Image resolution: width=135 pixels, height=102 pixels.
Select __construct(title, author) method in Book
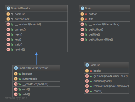pos(104,24)
